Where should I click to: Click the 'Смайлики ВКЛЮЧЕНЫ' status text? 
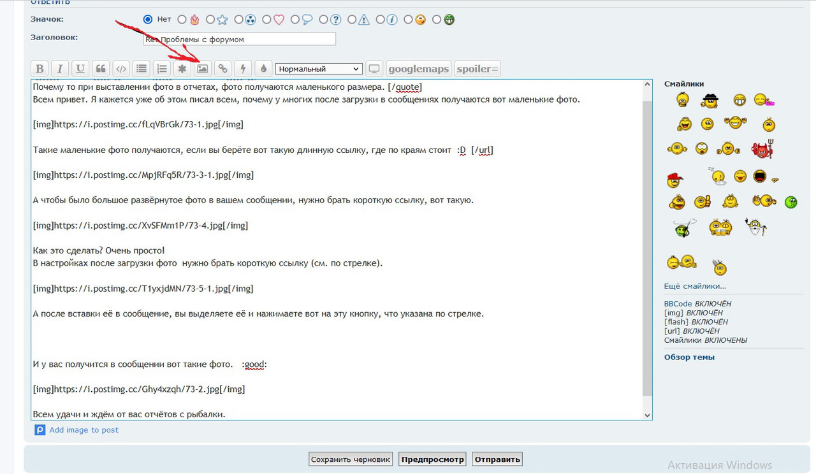[x=706, y=340]
